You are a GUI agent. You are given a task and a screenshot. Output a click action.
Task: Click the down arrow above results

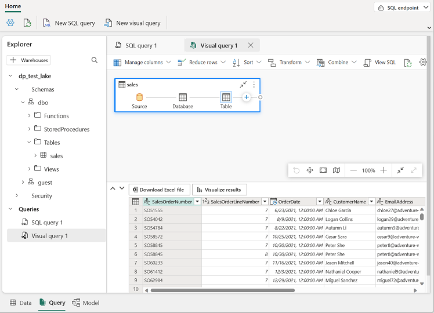click(122, 188)
